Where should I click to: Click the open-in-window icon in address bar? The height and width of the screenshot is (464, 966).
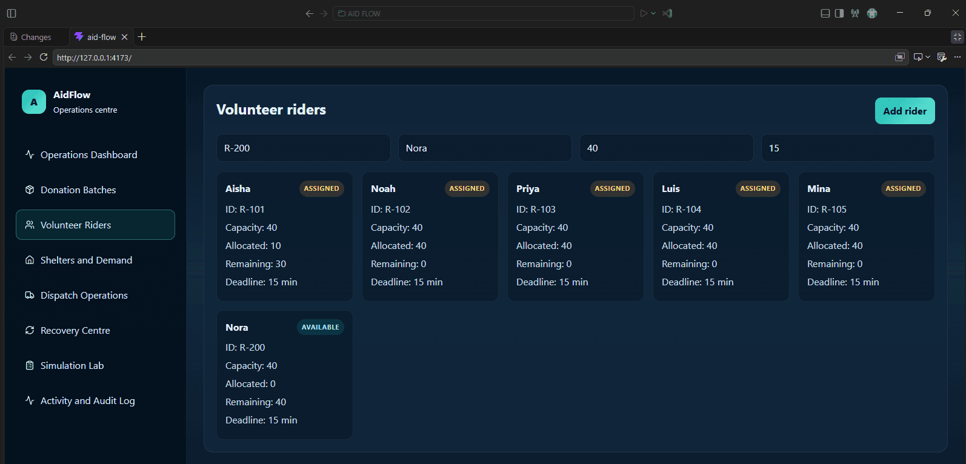pyautogui.click(x=900, y=57)
